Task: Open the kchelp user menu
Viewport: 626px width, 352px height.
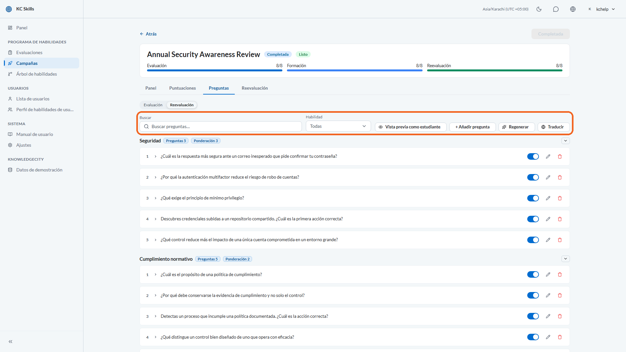Action: 602,9
